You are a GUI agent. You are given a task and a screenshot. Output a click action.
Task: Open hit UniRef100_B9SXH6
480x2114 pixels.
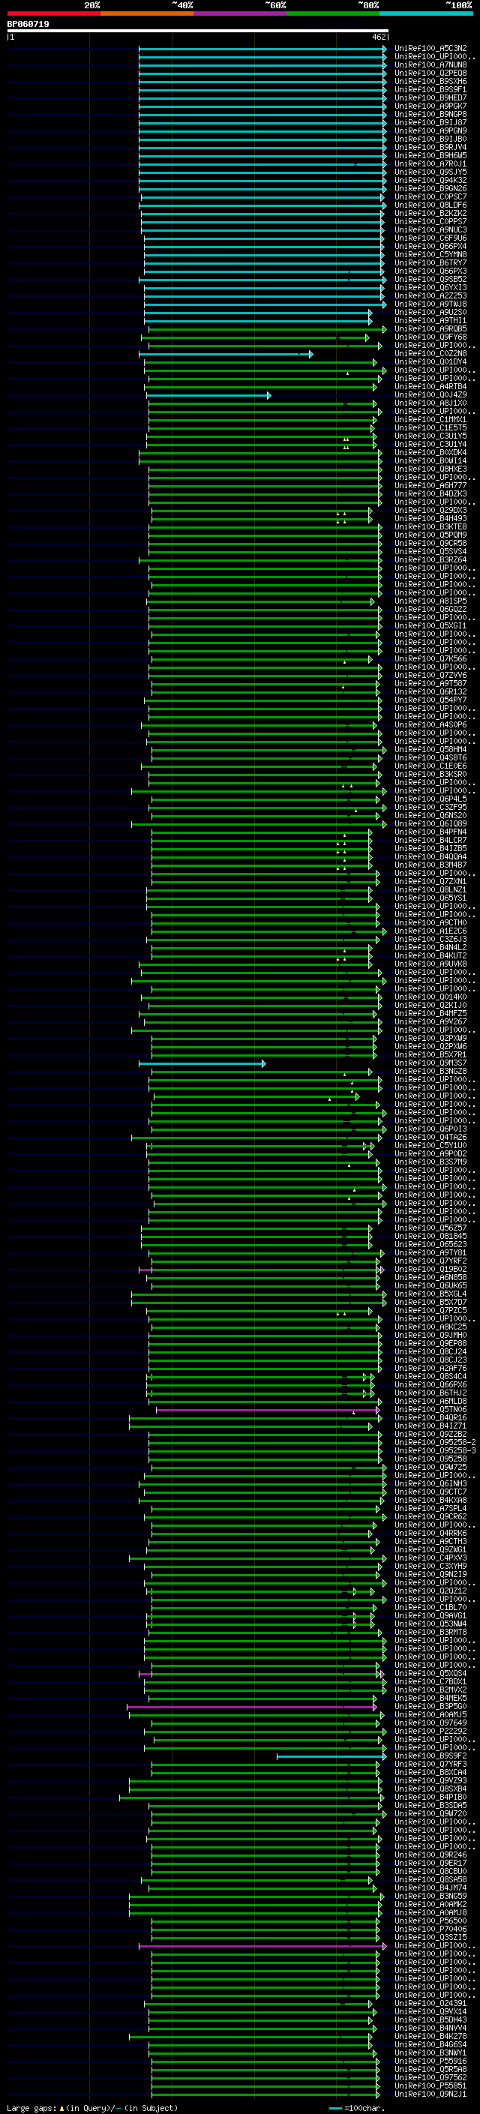coord(430,81)
